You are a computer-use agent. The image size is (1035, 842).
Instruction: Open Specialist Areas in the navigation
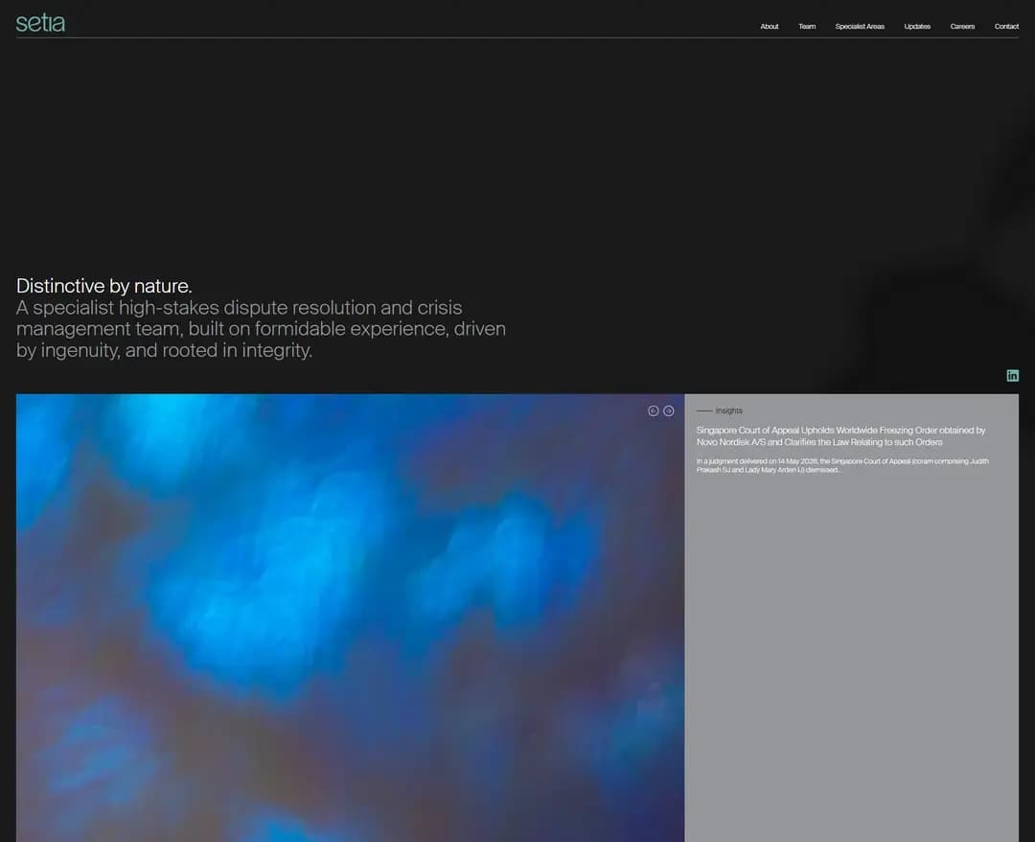click(x=860, y=27)
